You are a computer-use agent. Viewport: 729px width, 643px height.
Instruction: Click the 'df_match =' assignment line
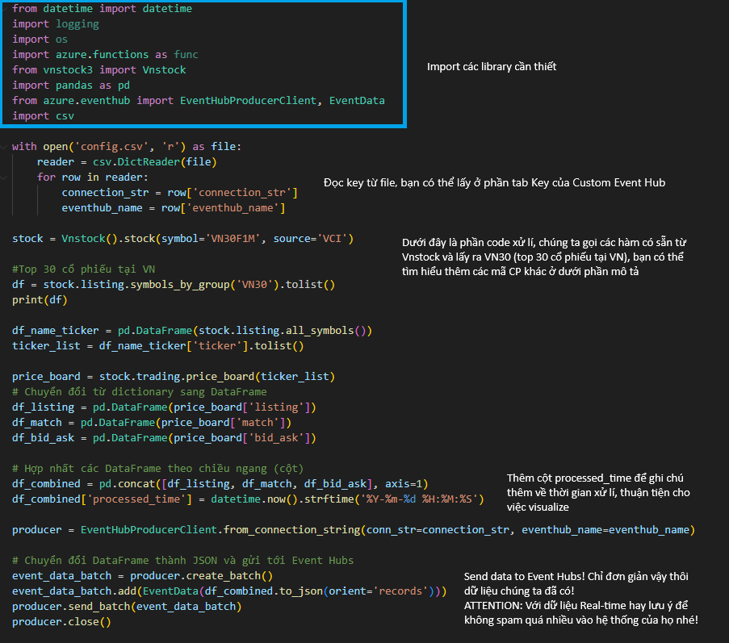tap(152, 422)
